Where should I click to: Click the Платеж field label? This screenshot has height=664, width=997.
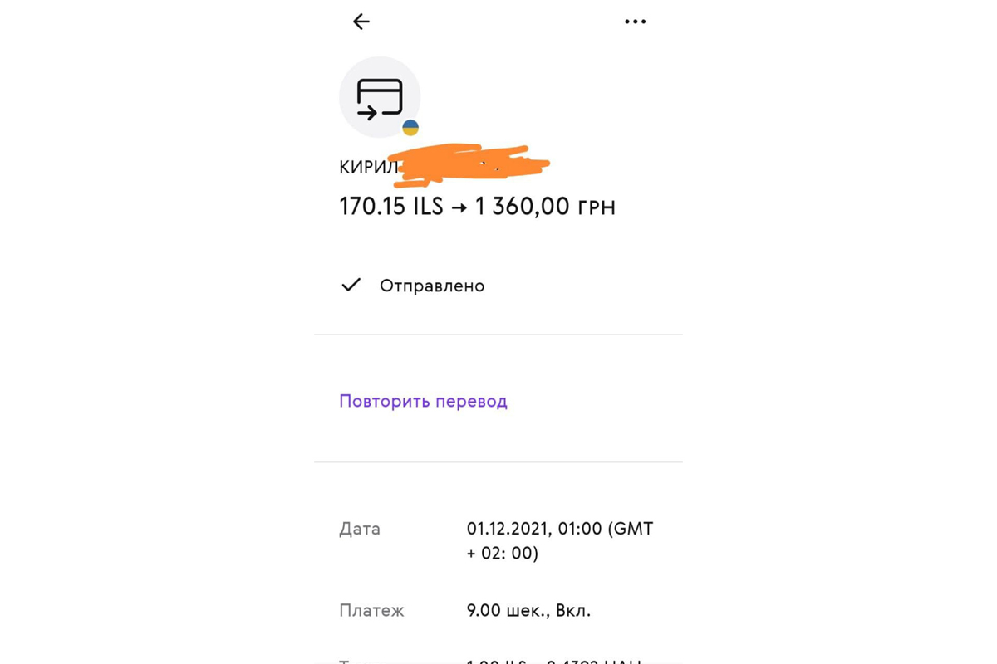pos(371,611)
